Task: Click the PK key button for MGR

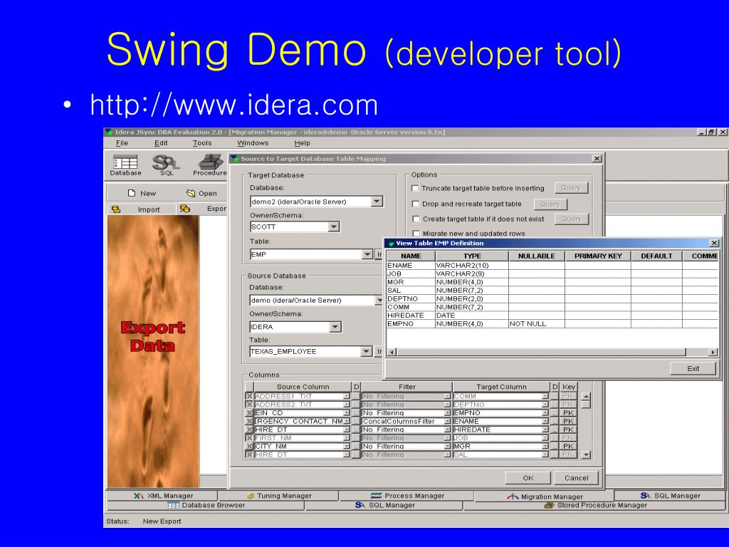Action: pos(567,447)
